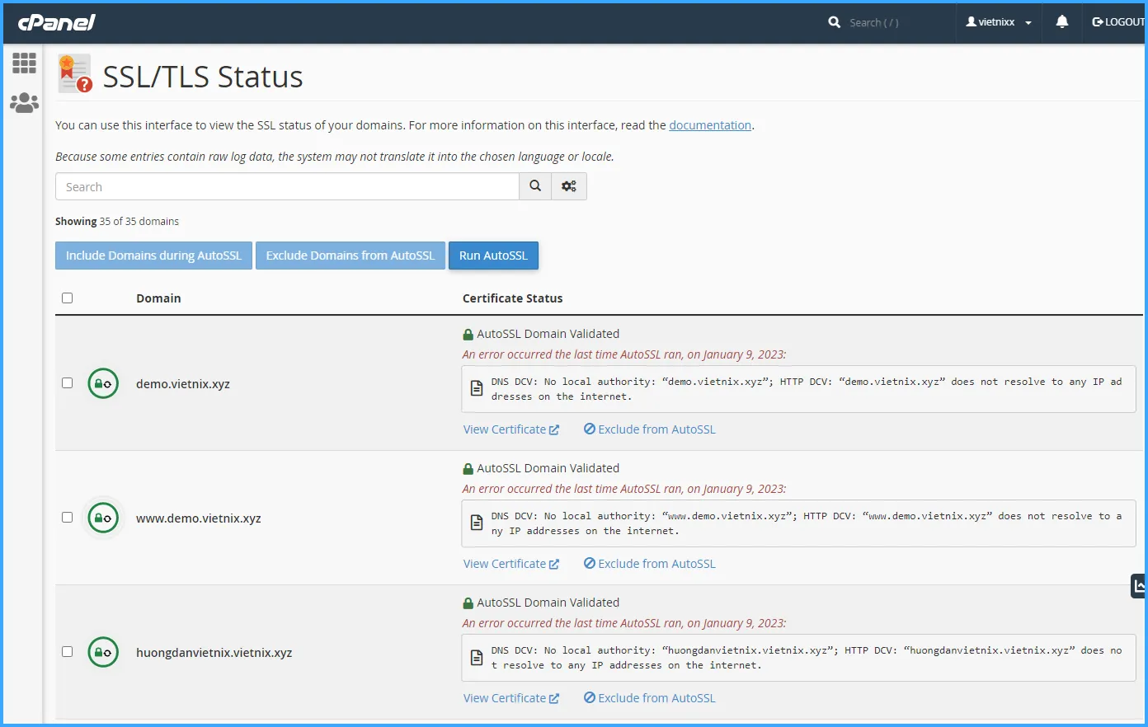1148x727 pixels.
Task: Click Exclude Domains from AutoSSL button
Action: tap(350, 256)
